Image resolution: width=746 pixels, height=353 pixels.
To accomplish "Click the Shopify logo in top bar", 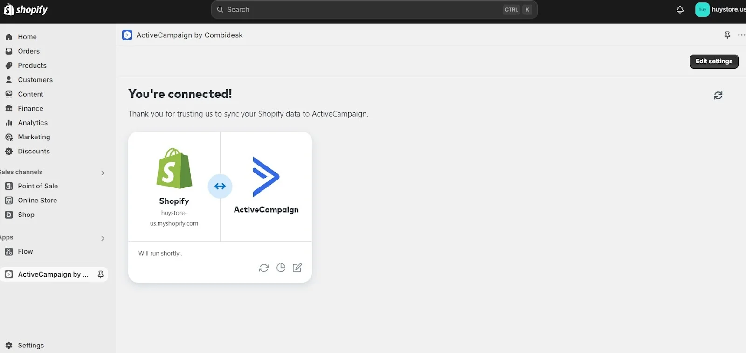I will (25, 9).
